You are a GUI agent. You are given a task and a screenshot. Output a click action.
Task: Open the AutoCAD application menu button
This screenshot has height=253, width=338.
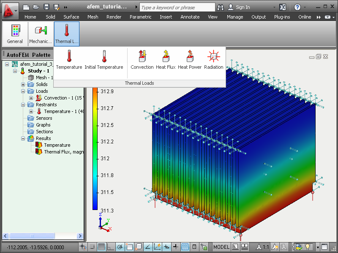pyautogui.click(x=10, y=10)
